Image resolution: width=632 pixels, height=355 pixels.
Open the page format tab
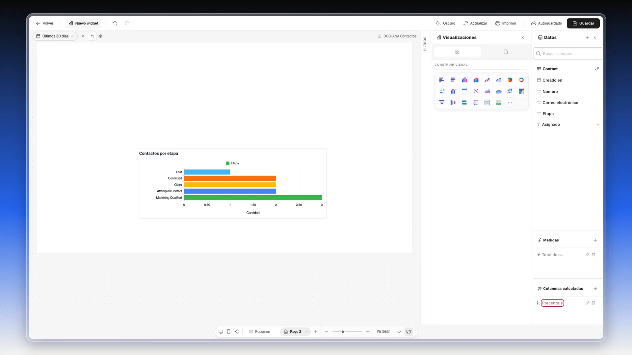click(506, 52)
